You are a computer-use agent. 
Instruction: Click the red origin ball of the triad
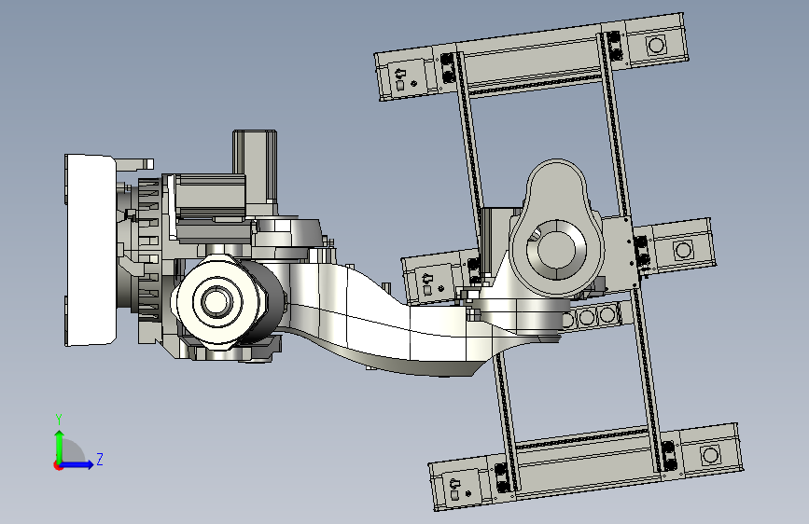pyautogui.click(x=58, y=465)
